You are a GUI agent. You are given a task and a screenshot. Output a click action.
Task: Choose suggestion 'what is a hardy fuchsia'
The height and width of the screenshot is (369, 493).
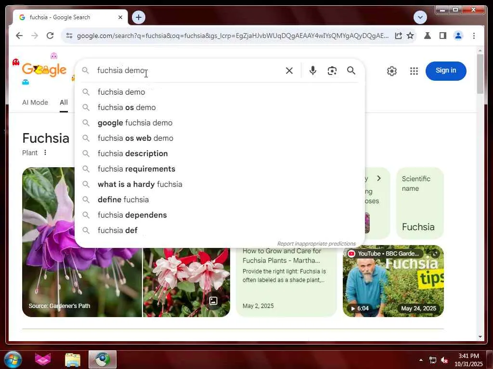point(220,184)
